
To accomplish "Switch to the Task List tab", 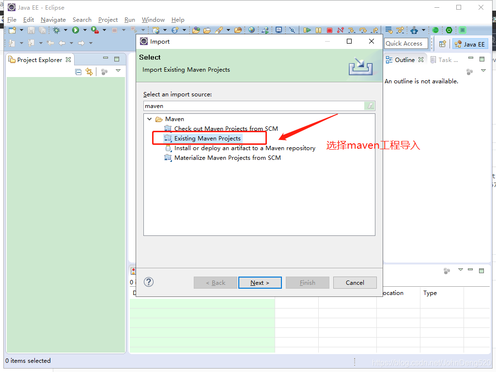I will click(x=445, y=60).
